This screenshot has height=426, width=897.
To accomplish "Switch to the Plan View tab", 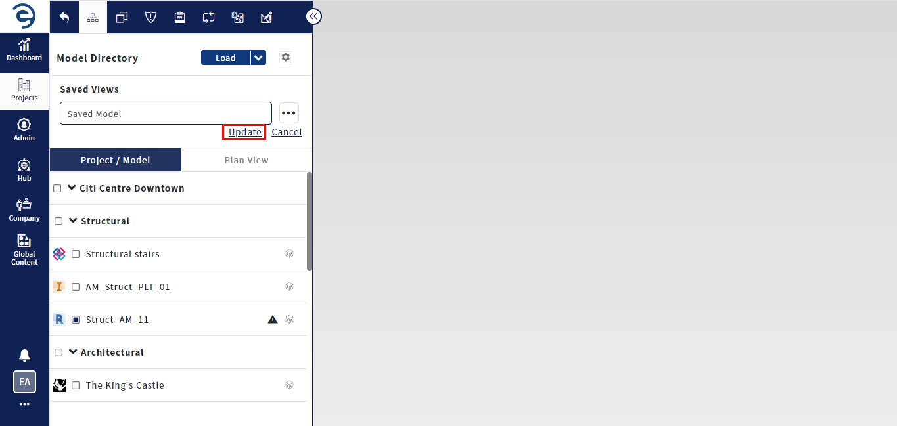I will click(246, 160).
